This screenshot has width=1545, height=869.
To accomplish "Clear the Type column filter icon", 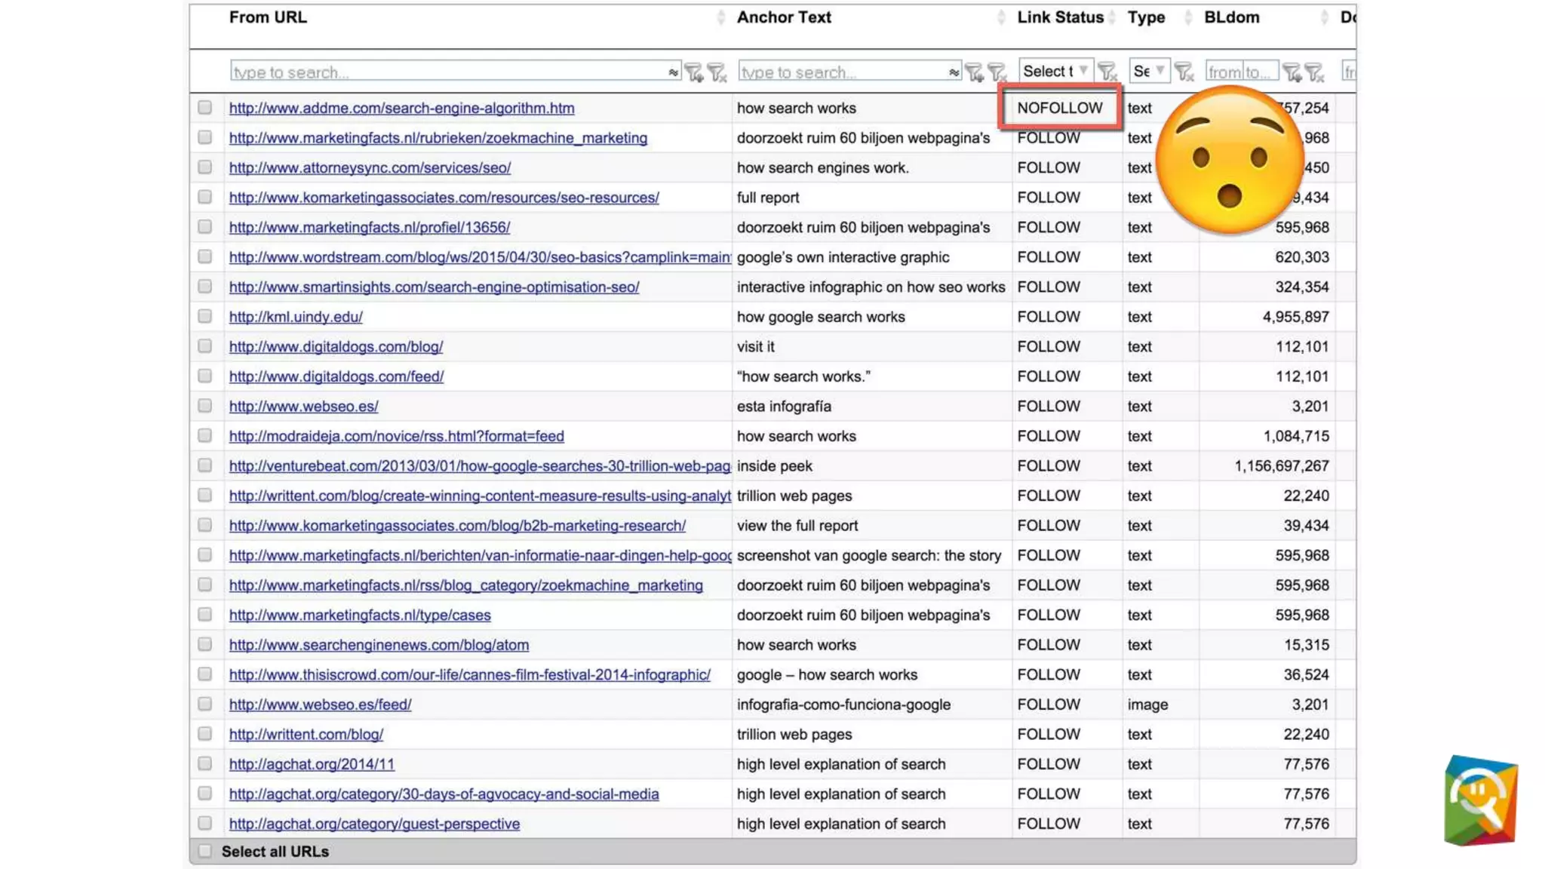I will coord(1184,72).
